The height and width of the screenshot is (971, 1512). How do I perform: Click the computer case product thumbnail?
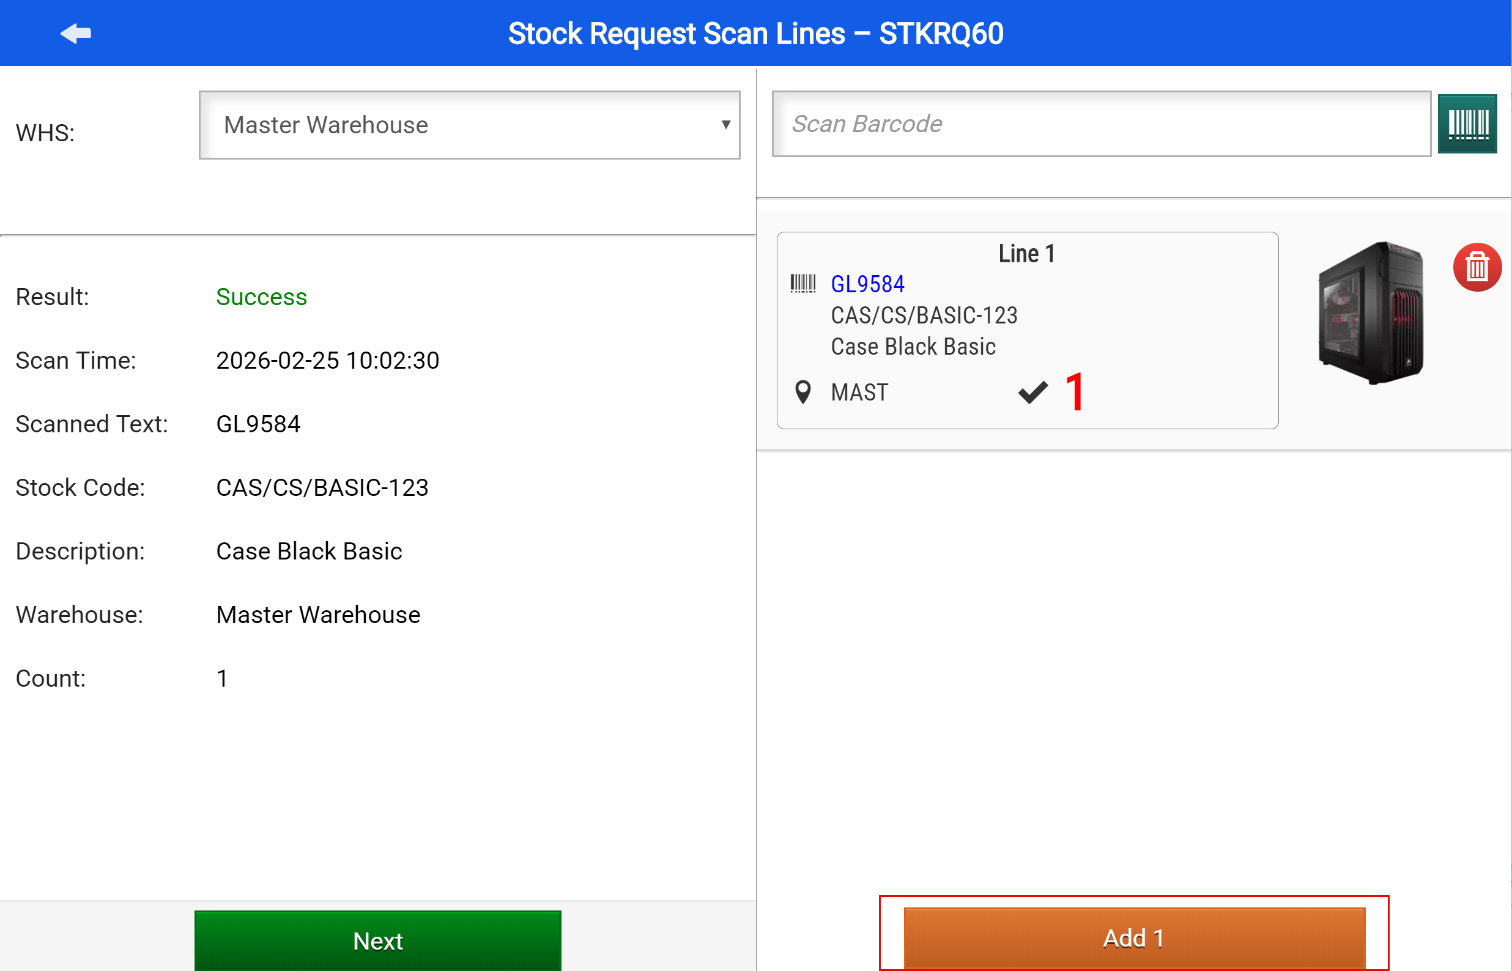[1370, 312]
